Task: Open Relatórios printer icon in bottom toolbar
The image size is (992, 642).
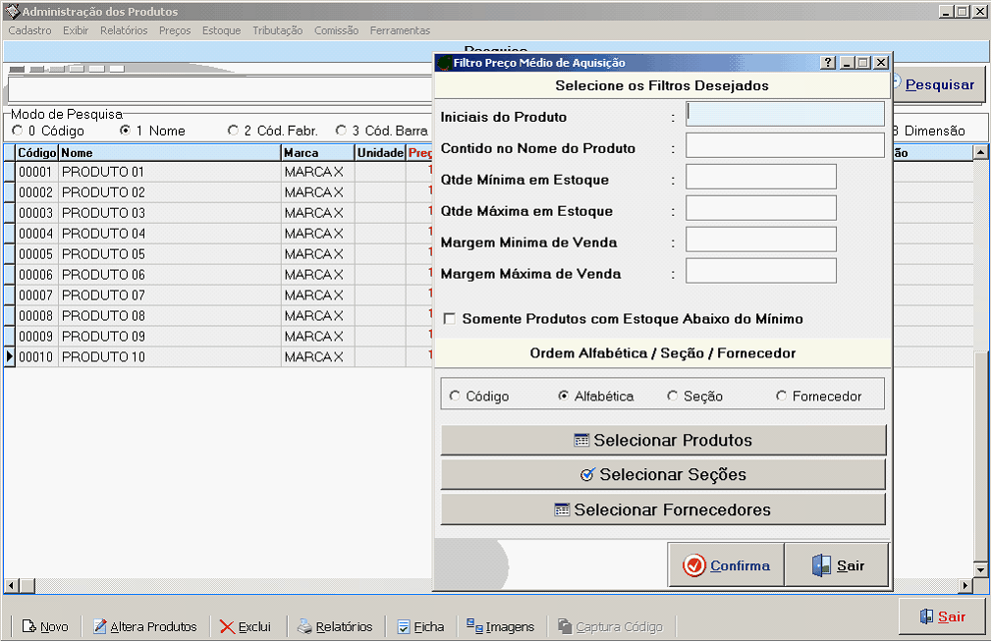Action: pos(304,626)
